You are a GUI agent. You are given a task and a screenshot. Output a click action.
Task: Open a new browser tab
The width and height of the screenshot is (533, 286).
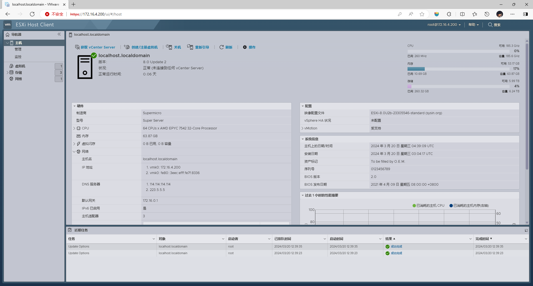point(74,4)
